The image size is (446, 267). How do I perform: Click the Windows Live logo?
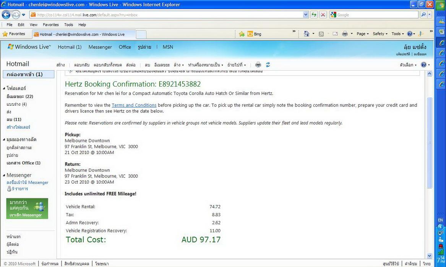point(29,47)
